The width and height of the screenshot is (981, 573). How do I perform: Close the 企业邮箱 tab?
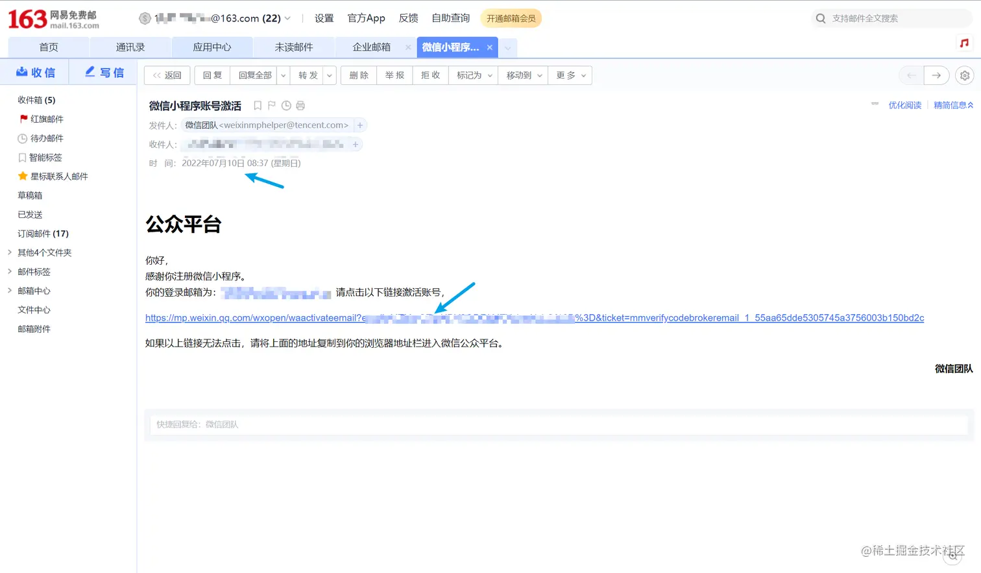tap(408, 47)
